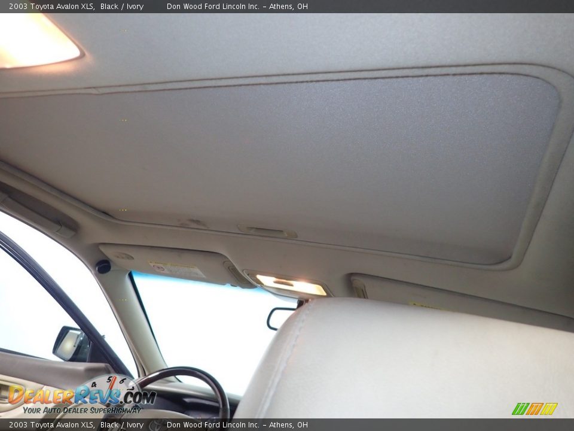Click the colorful MM logo in corner
The height and width of the screenshot is (431, 574).
pos(535,409)
